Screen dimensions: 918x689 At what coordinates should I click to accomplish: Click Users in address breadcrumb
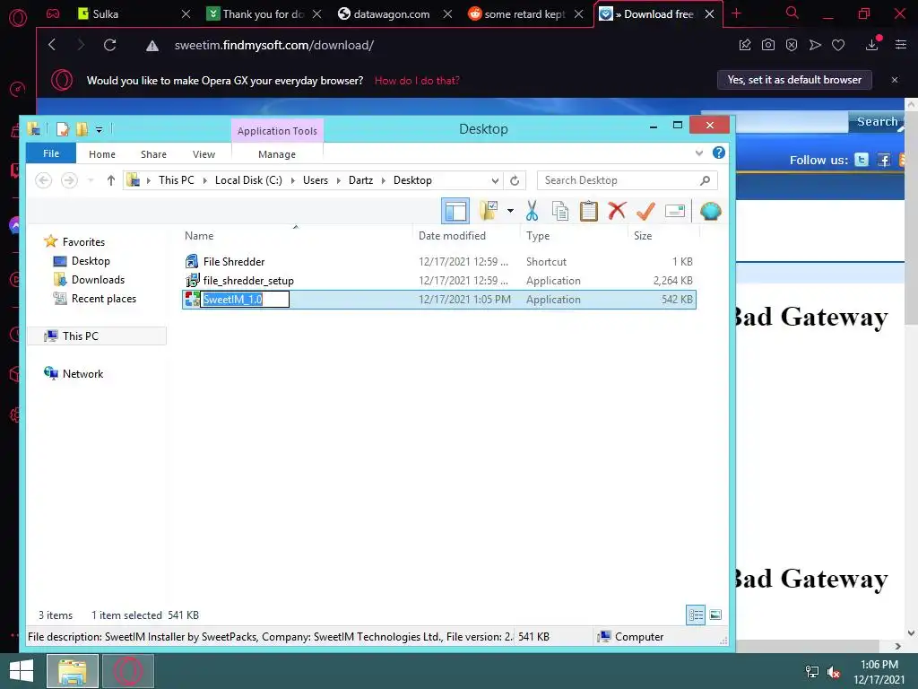click(315, 180)
